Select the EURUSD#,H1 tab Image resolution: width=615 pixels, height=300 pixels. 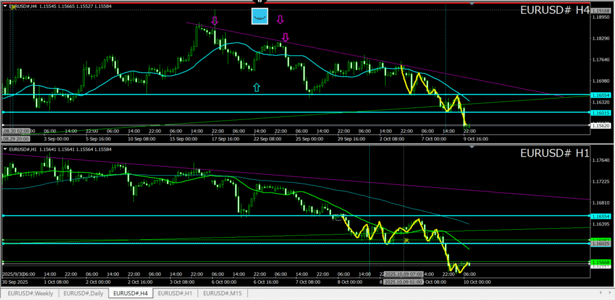[x=176, y=293]
